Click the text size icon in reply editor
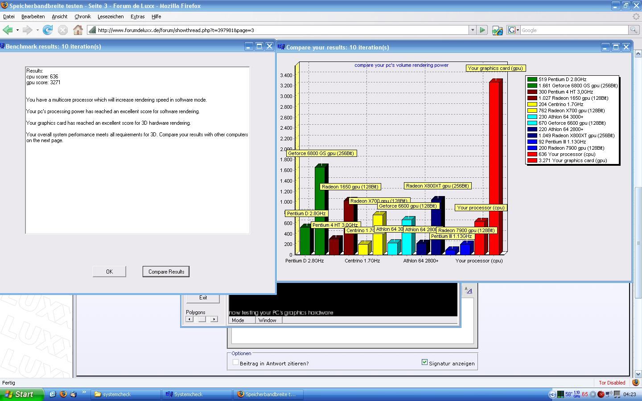642x401 pixels. click(468, 290)
